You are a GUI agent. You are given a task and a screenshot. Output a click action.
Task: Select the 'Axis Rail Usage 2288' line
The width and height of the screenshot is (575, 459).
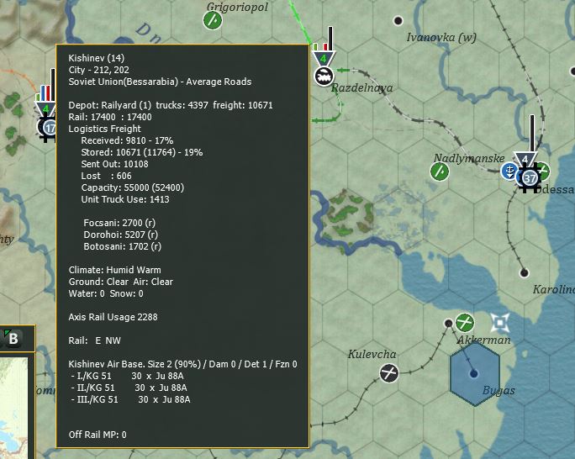click(x=113, y=317)
